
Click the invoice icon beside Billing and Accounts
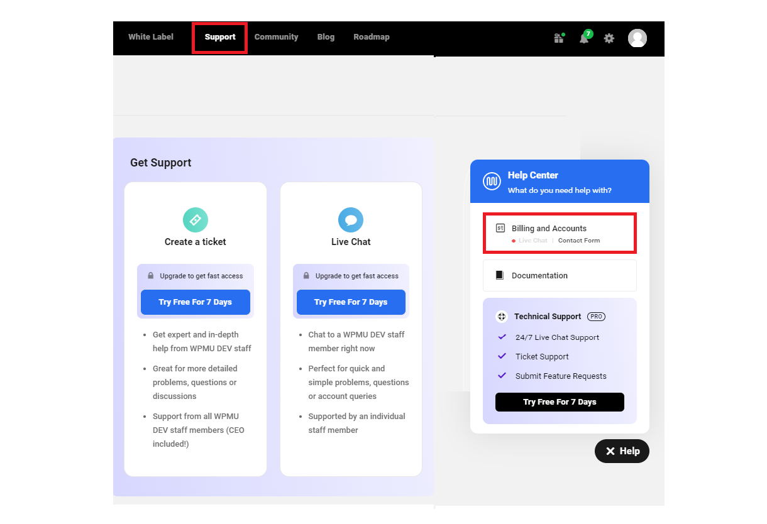(499, 228)
